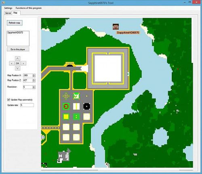Move the map down with the arrow button
Viewport: 202px width, 174px height.
point(17,68)
